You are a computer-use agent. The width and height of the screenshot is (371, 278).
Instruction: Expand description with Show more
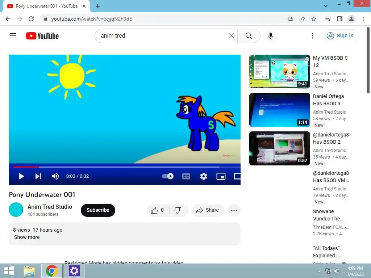click(27, 237)
